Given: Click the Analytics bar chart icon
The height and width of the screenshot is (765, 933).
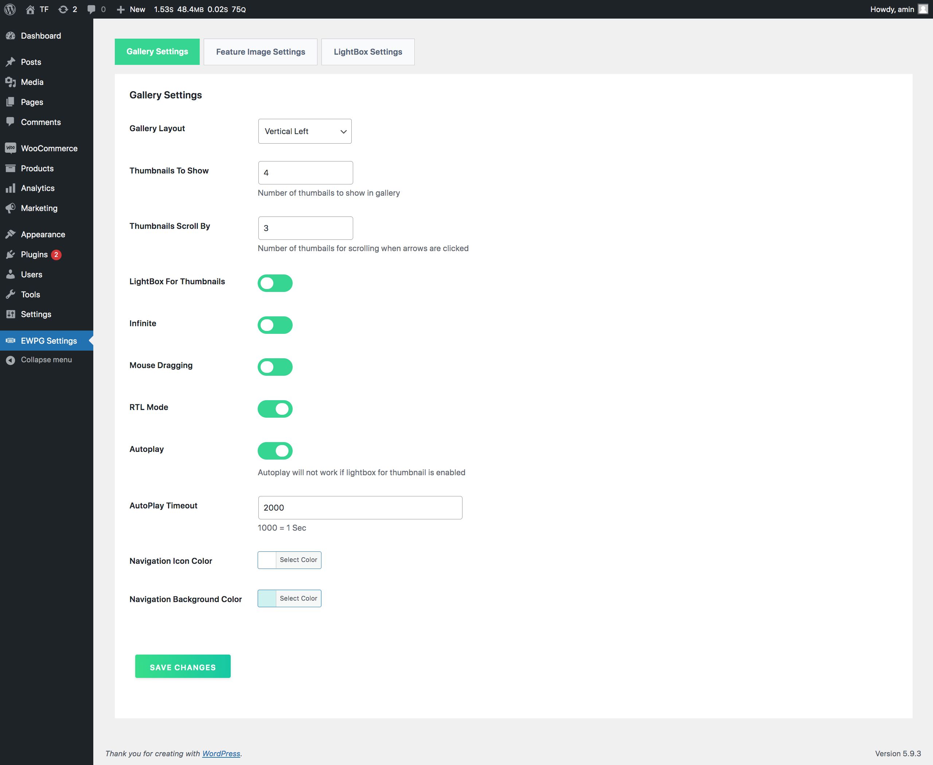Looking at the screenshot, I should click(x=11, y=188).
